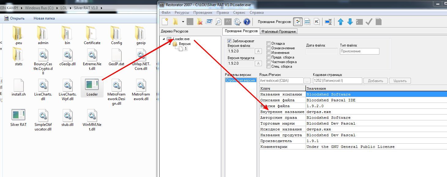Click the A button next to Версия файла

click(258, 51)
